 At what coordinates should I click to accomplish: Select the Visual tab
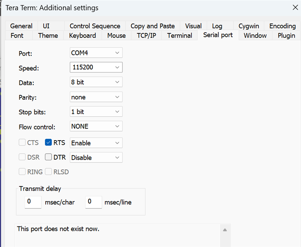[193, 26]
